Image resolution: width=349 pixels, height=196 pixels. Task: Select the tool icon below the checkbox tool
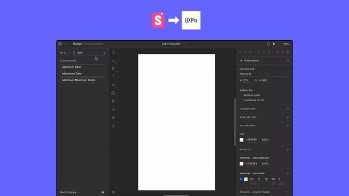[x=113, y=101]
